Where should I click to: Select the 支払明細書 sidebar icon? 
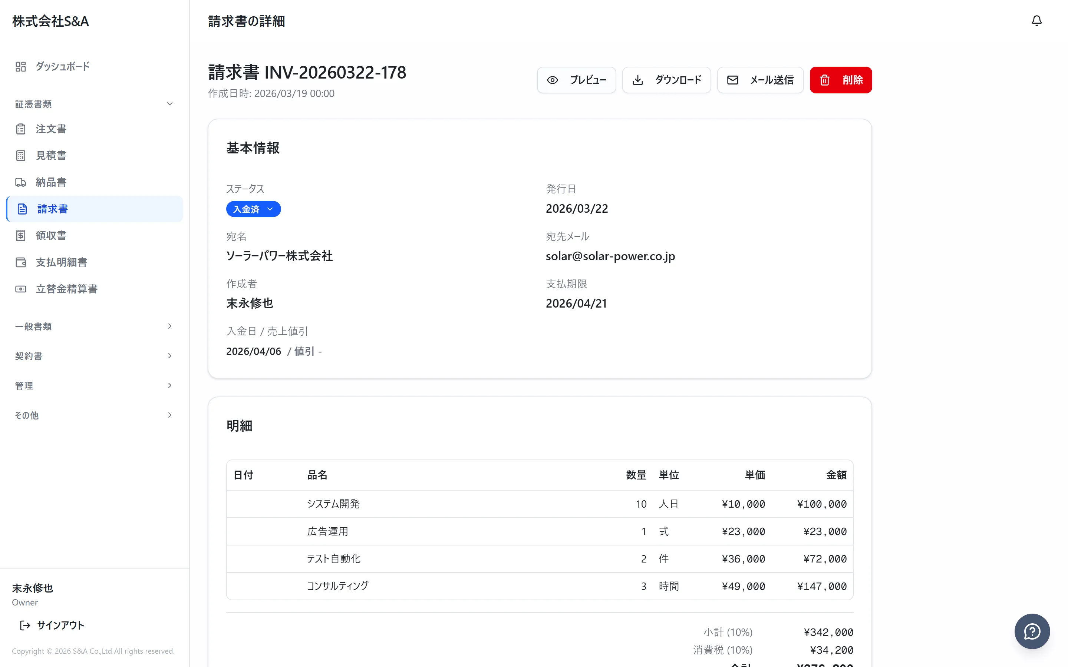[21, 262]
